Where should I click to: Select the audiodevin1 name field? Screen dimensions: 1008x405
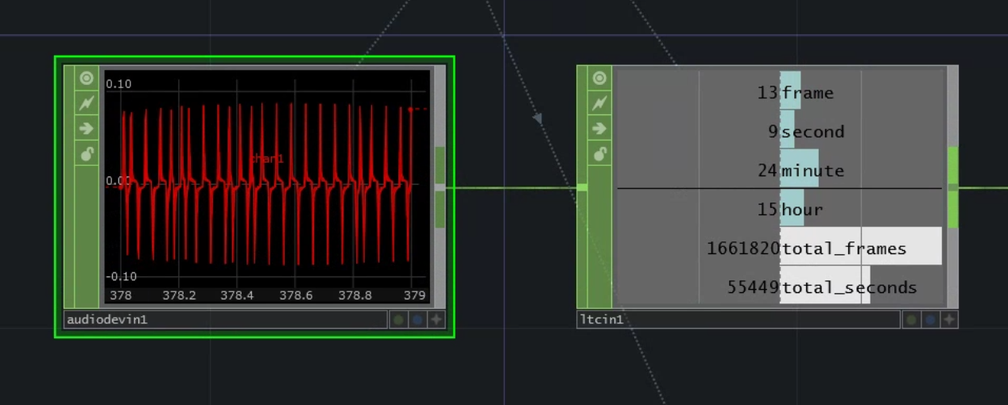226,320
